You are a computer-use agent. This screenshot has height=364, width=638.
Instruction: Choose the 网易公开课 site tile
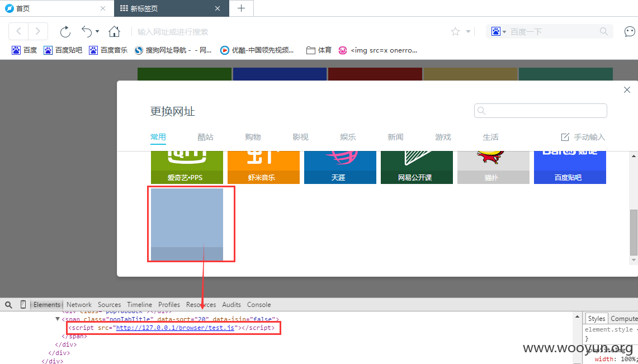[x=417, y=167]
